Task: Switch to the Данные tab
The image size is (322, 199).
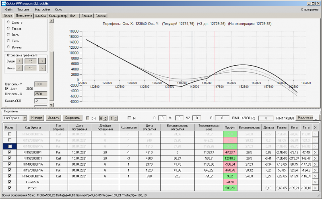Action: [87, 16]
